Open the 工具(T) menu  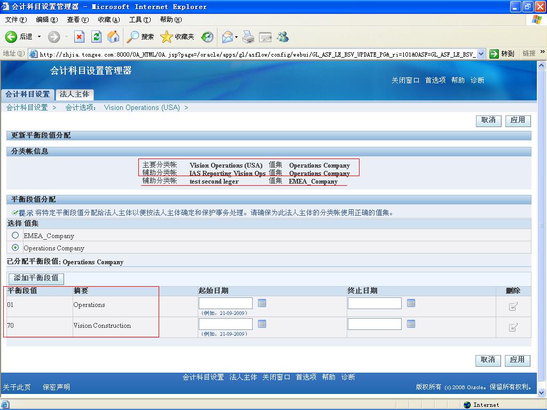[140, 20]
